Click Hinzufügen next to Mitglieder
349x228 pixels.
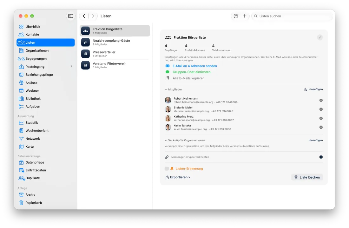pos(313,89)
